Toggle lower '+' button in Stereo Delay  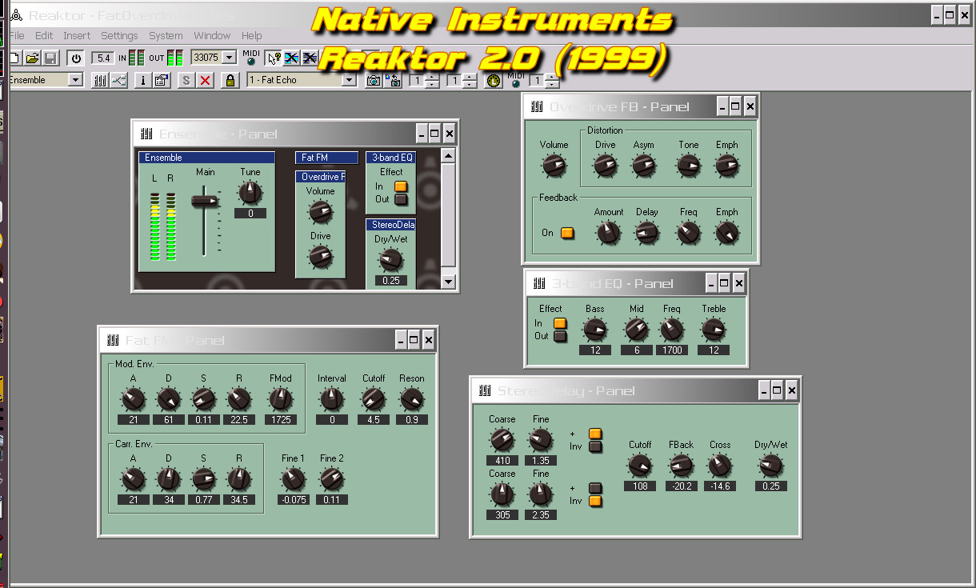point(595,488)
